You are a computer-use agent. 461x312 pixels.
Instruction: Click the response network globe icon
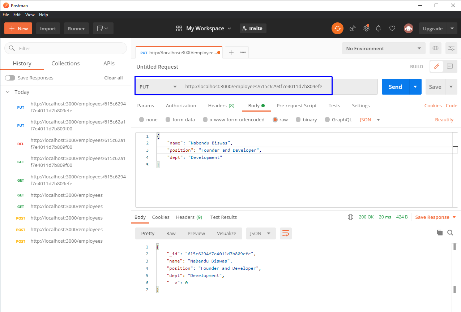350,217
